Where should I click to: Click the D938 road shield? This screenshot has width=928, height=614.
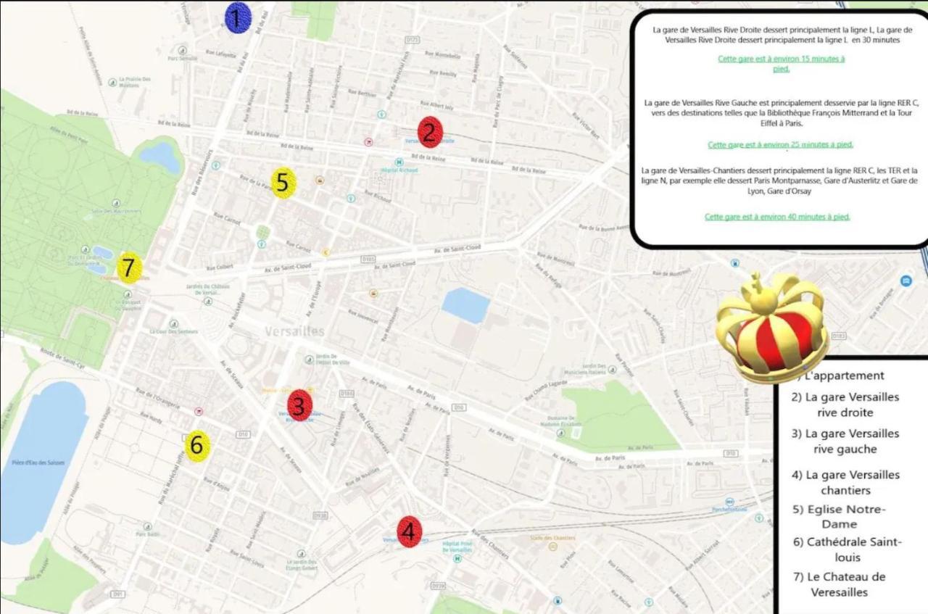[320, 515]
